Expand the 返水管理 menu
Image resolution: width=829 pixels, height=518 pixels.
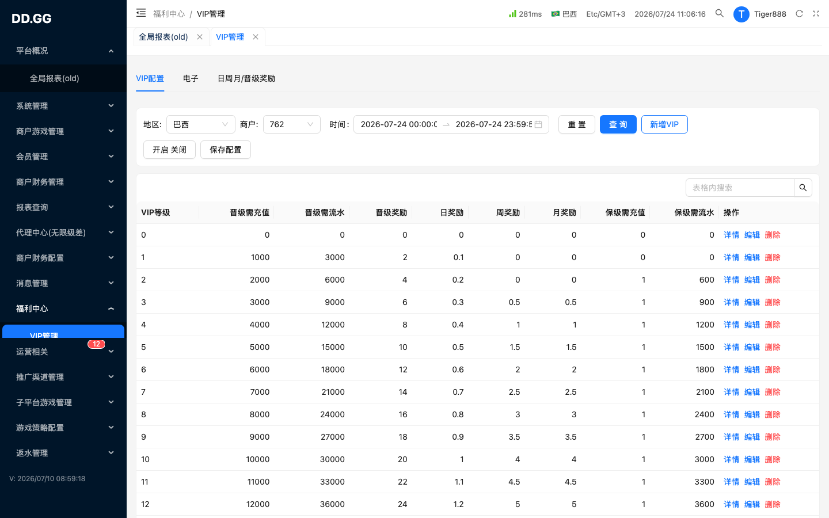[x=63, y=453]
